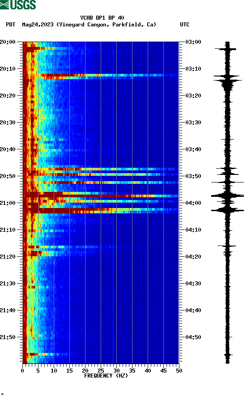Click the title 'VCAB DP1 BP 40'
The width and height of the screenshot is (247, 399).
(x=102, y=18)
